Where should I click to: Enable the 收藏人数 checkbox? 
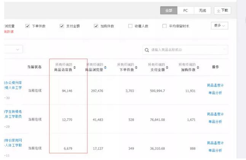[x=130, y=26]
